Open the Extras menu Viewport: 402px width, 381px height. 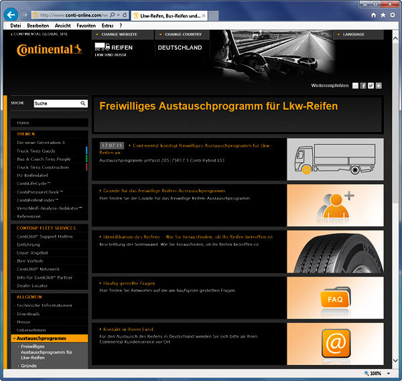(107, 25)
